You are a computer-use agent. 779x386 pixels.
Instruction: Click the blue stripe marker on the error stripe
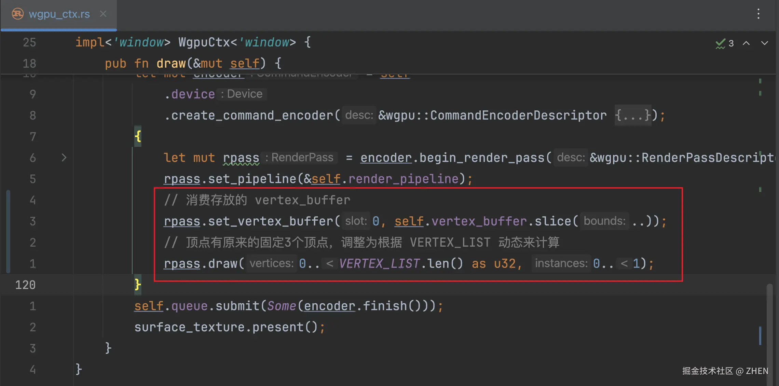[760, 335]
